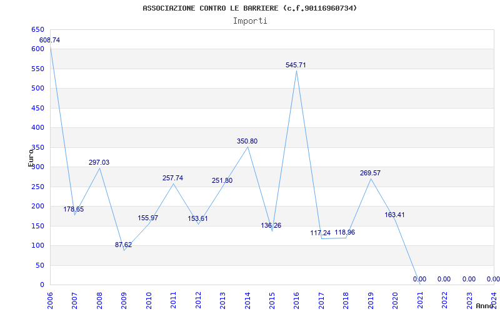
Task: Click the 100 y-axis tick label
Action: click(x=37, y=245)
